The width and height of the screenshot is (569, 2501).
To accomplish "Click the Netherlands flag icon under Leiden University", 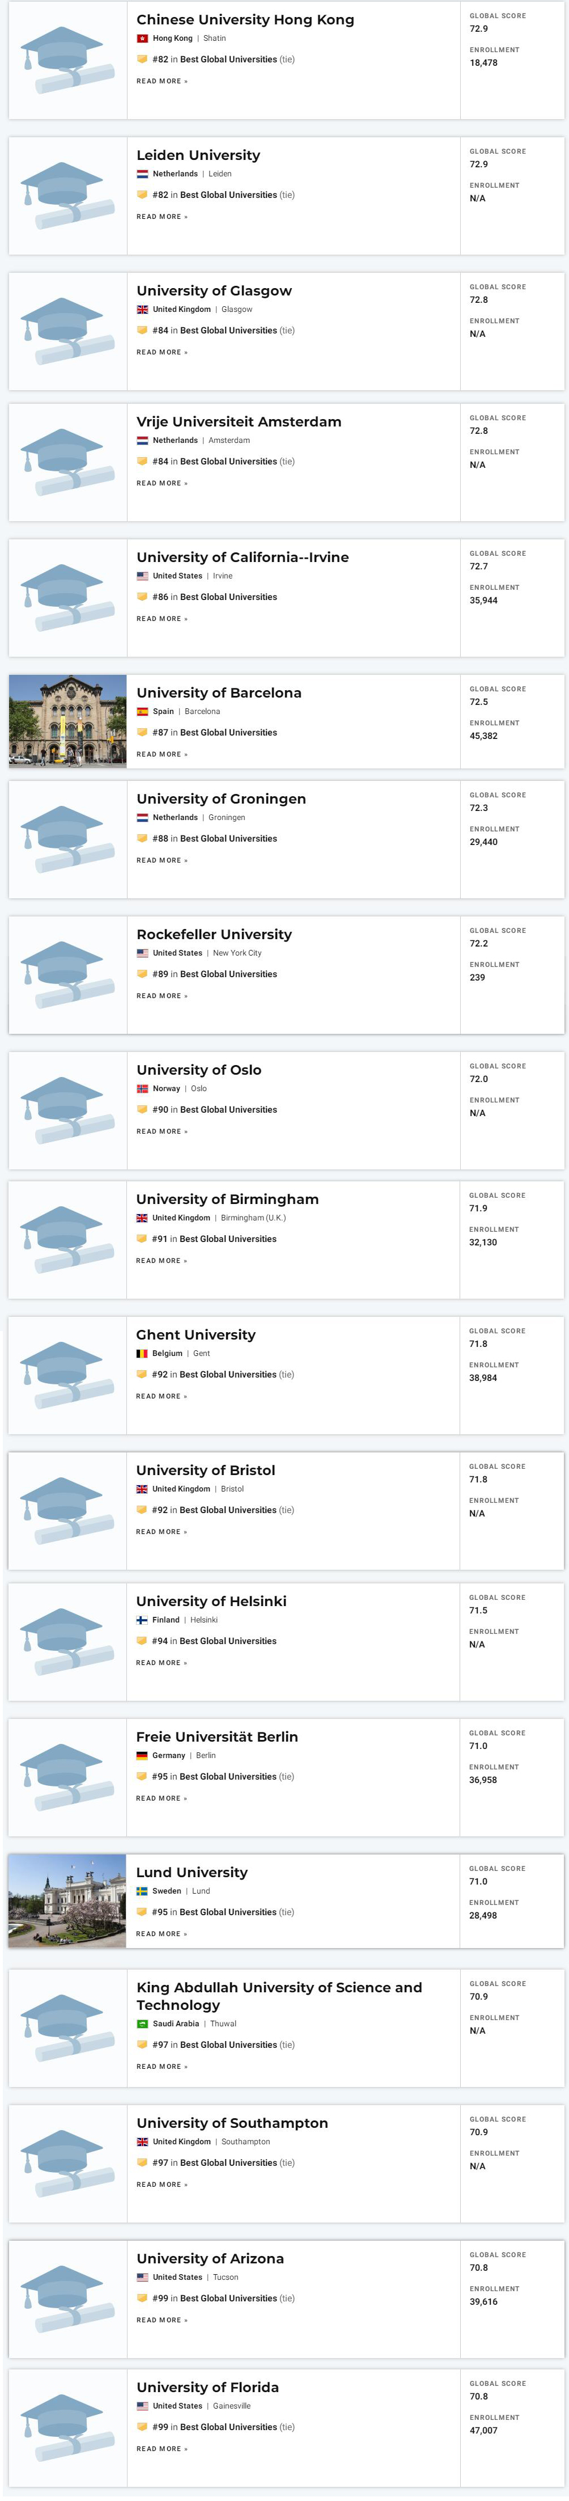I will click(143, 174).
